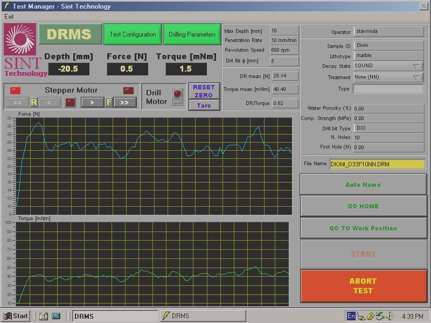Viewport: 431px width, 323px height.
Task: Click the Torque [mNm] graph
Action: [152, 264]
